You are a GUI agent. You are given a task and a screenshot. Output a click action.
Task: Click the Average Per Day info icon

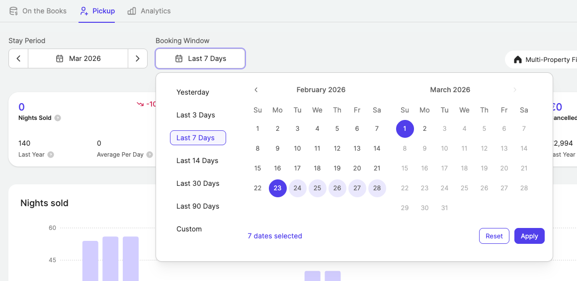(x=150, y=155)
